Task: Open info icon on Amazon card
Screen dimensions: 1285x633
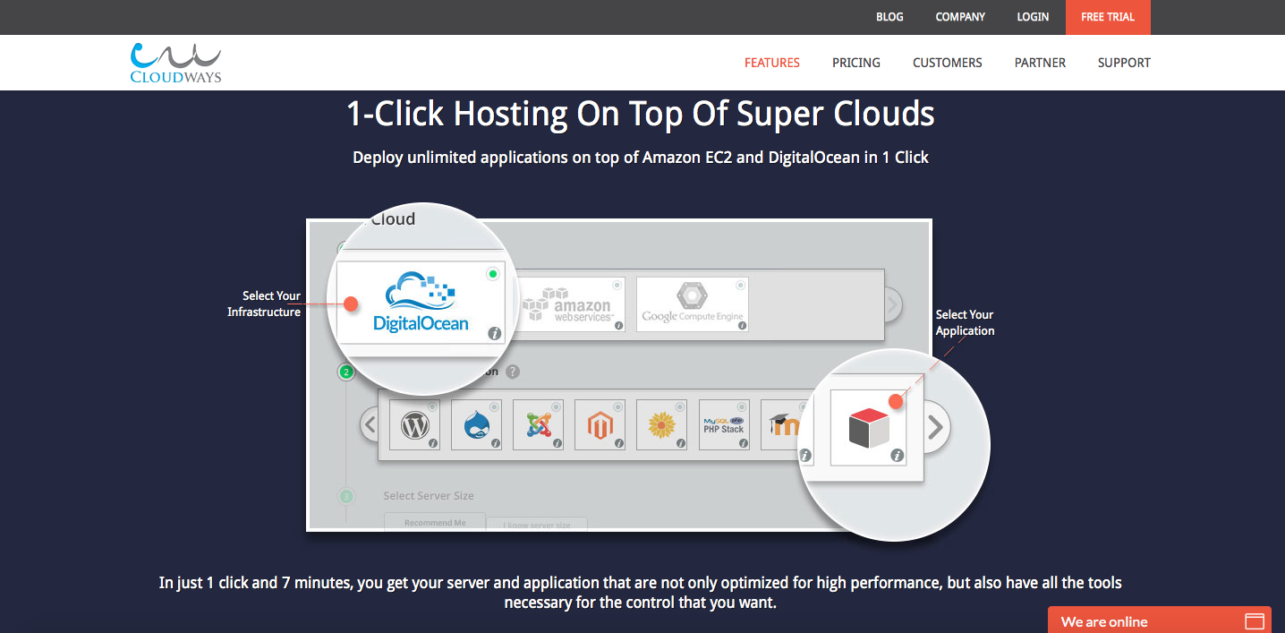Action: tap(618, 326)
